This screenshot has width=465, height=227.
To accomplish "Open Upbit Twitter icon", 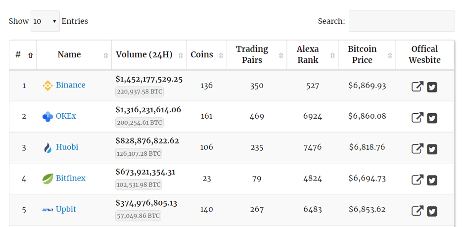I will [432, 211].
